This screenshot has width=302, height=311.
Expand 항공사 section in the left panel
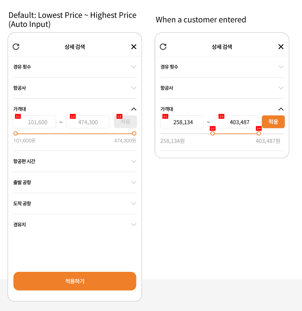click(134, 88)
